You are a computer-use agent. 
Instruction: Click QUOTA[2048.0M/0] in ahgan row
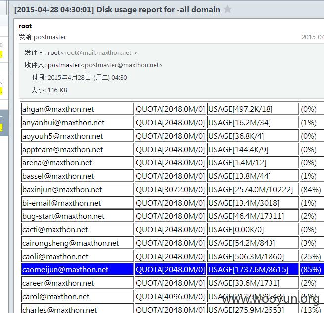point(170,109)
